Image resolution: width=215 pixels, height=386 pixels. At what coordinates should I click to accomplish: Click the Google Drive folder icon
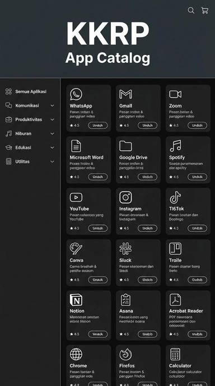[x=125, y=146]
